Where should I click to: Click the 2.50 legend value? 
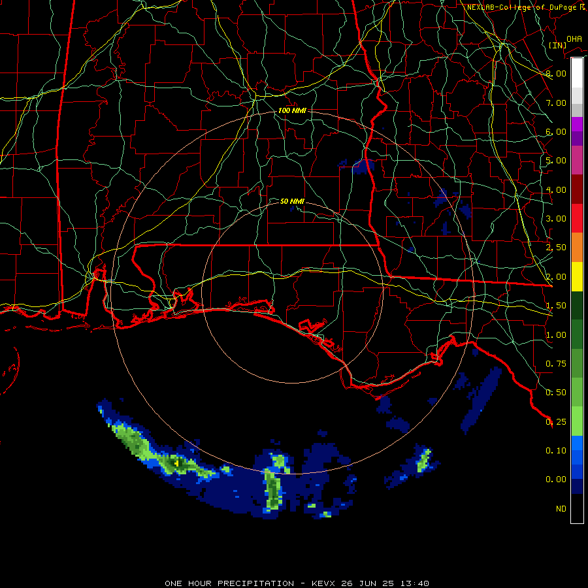556,248
